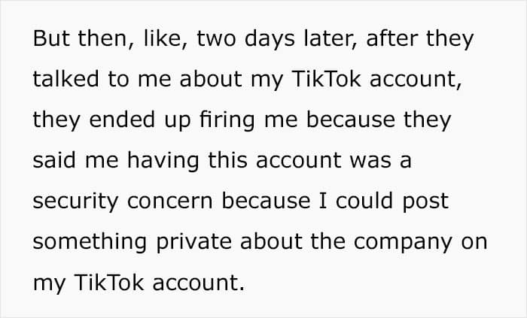Click the word "But" starting the paragraph
Viewport: 527px width, 318px height.
[51, 38]
